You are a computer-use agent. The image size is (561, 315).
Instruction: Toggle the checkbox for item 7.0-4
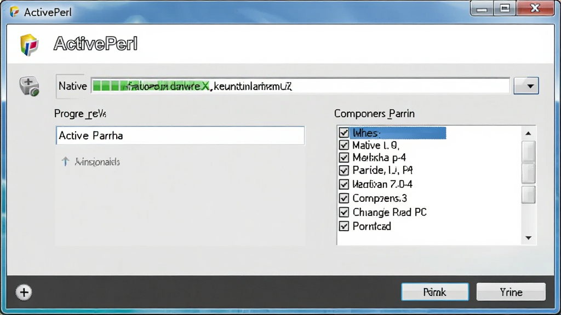pyautogui.click(x=344, y=184)
